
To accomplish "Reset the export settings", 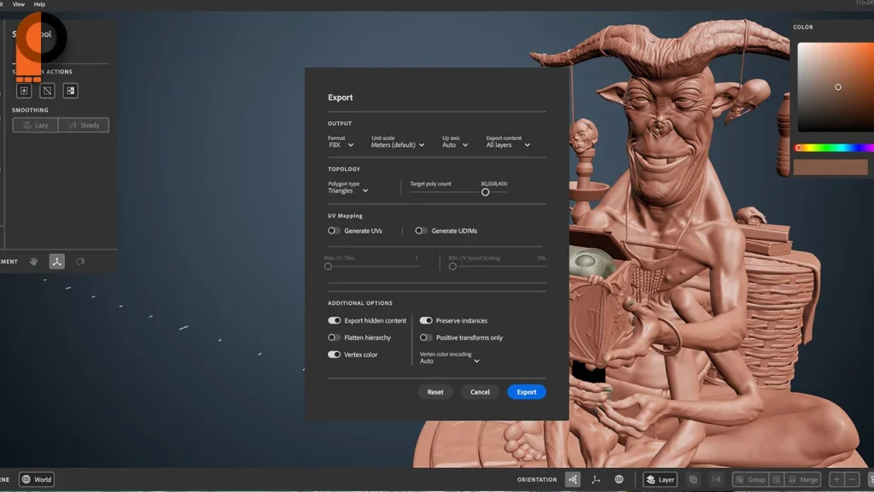I will click(435, 391).
